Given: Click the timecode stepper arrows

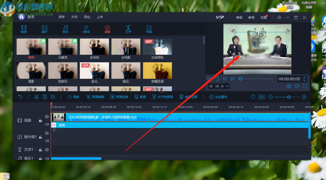Looking at the screenshot, I should [304, 79].
